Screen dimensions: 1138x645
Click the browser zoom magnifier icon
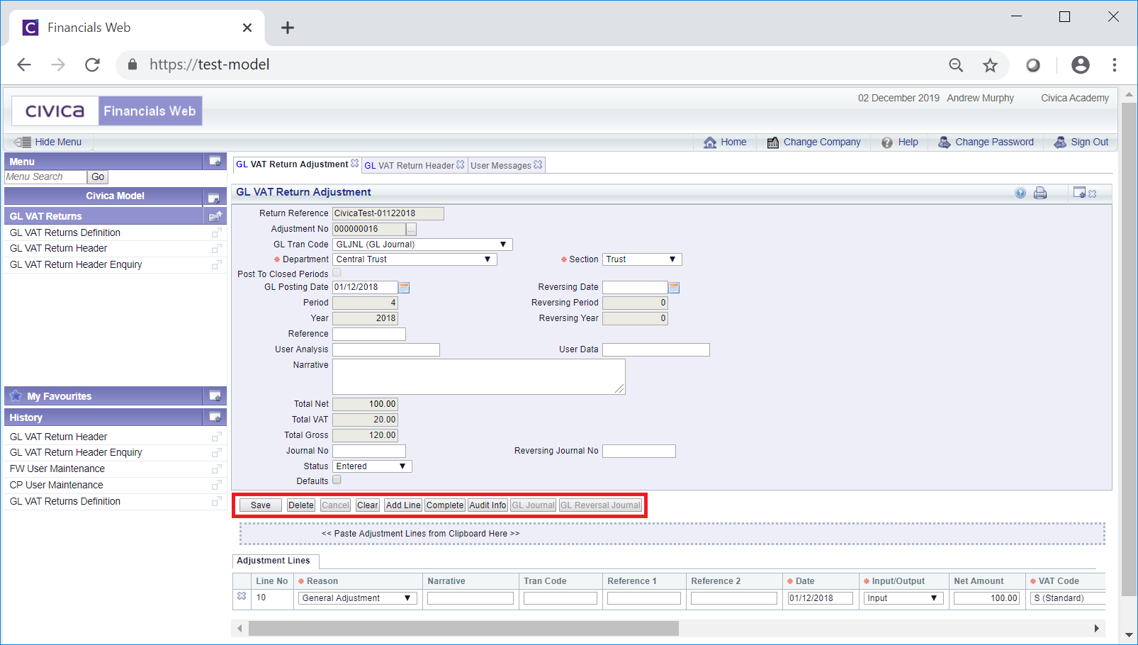click(x=956, y=65)
